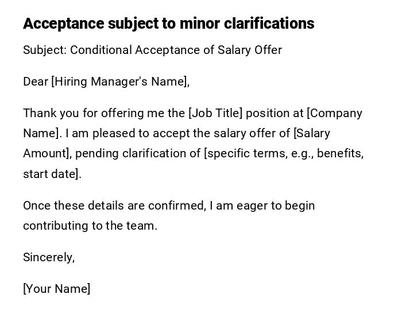
Task: Click the 'Sincerely,' closing line
Action: click(x=49, y=257)
